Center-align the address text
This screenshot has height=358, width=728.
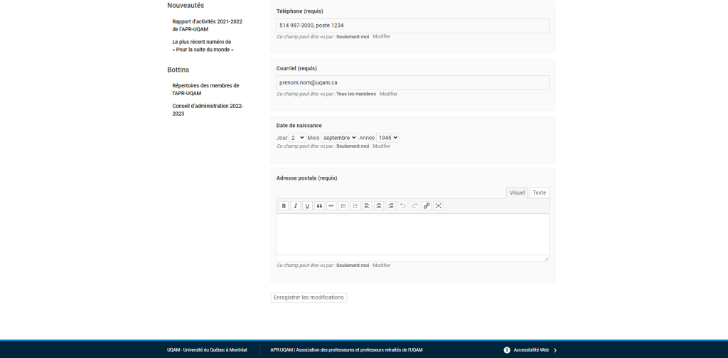coord(379,205)
